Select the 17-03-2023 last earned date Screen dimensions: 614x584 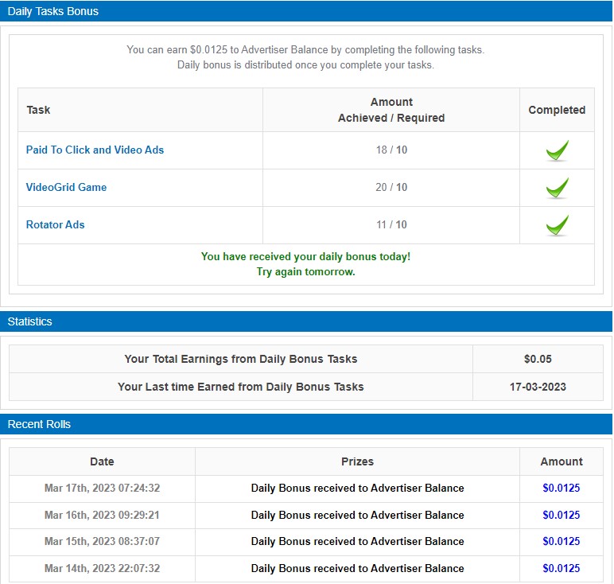pyautogui.click(x=538, y=387)
